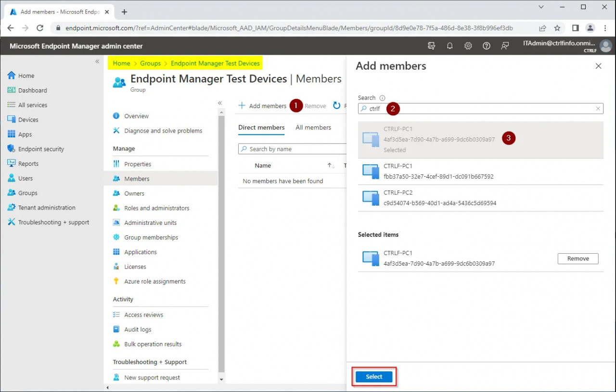Open the help question mark icon

pos(487,46)
